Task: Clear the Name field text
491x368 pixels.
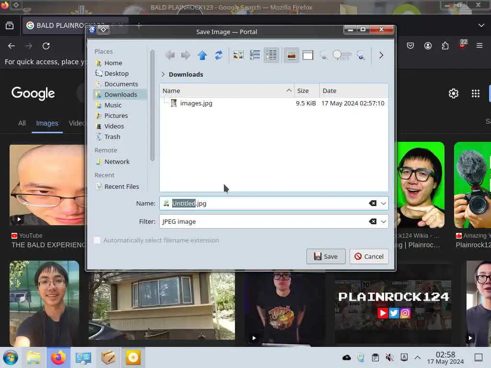Action: point(373,203)
